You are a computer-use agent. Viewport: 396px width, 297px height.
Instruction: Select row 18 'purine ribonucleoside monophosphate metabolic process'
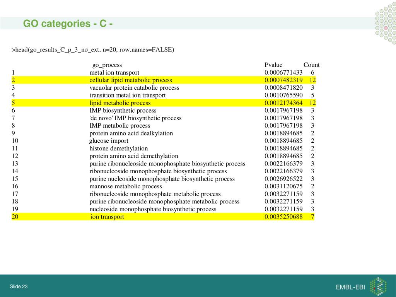pos(164,201)
